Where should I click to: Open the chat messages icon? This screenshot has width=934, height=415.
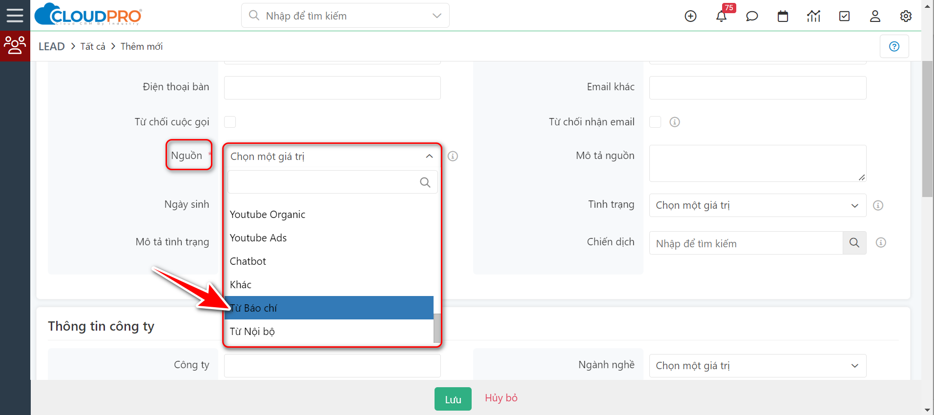[x=752, y=16]
